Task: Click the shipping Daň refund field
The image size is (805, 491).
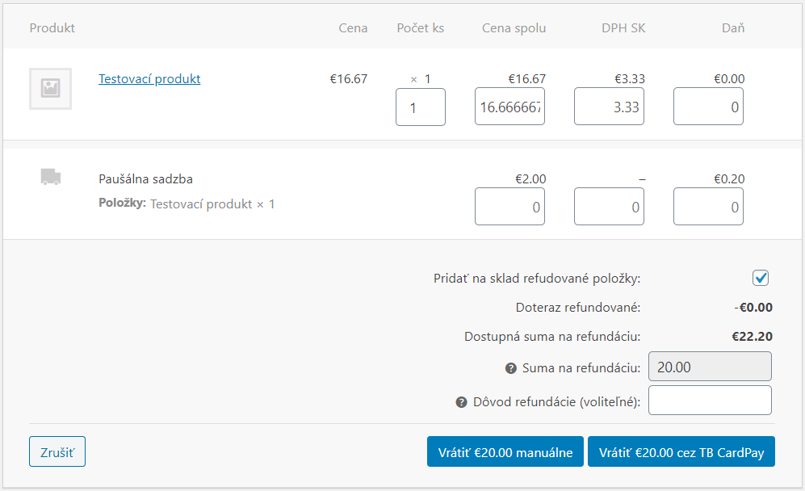Action: tap(708, 206)
